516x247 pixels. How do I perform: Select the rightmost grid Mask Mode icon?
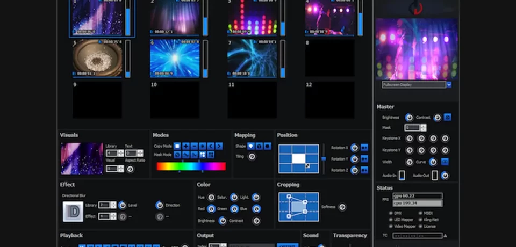point(211,155)
